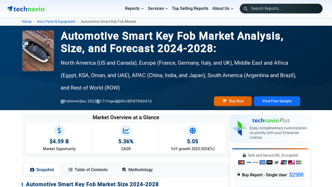This screenshot has width=332, height=187.
Task: Click the Technavio logo
Action: click(26, 9)
